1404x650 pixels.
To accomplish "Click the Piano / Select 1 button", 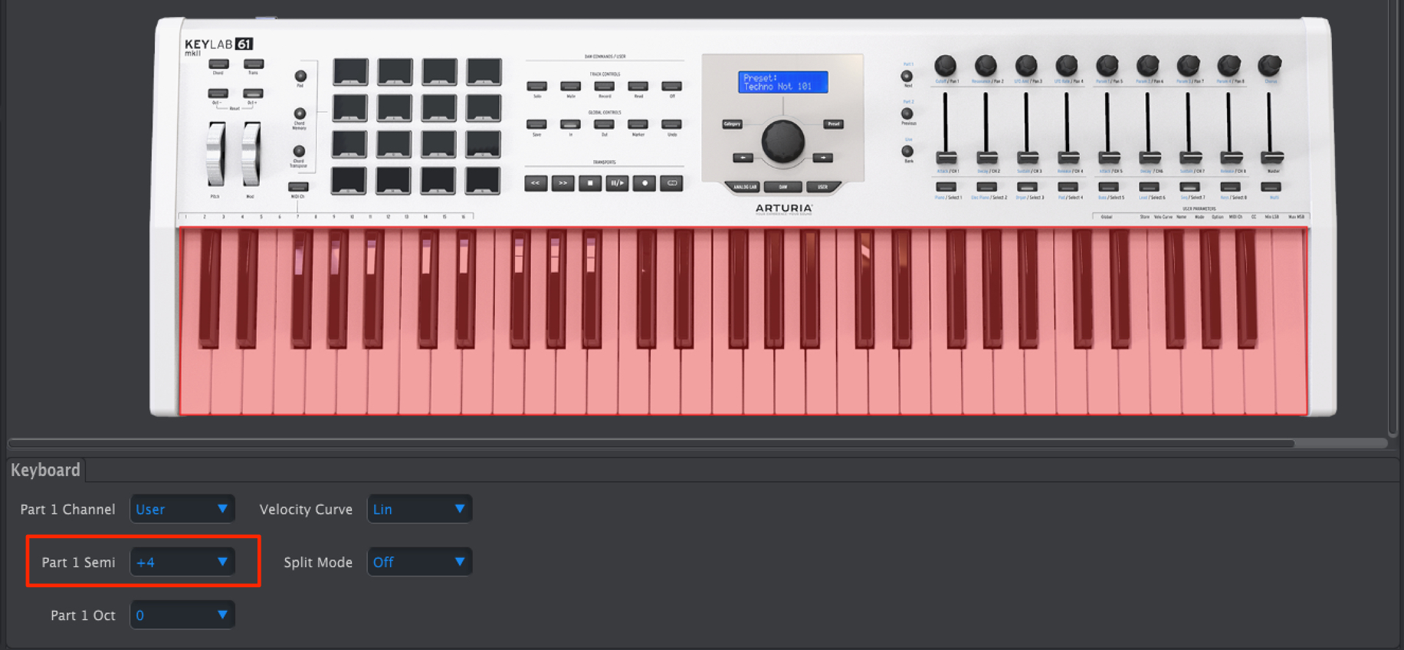I will pyautogui.click(x=946, y=187).
